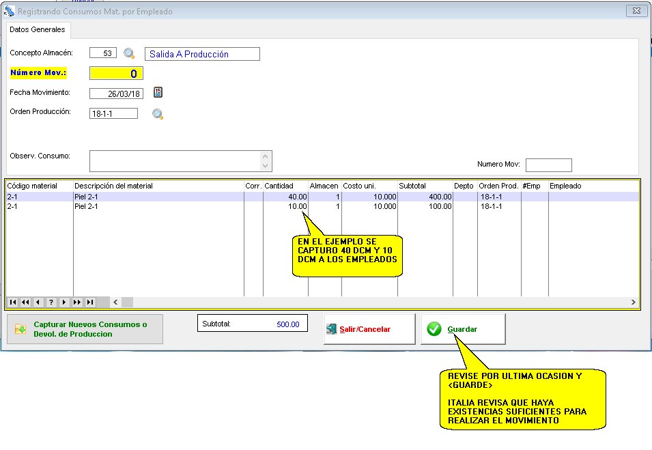The height and width of the screenshot is (450, 652).
Task: Skip forward one page of records
Action: (x=77, y=302)
